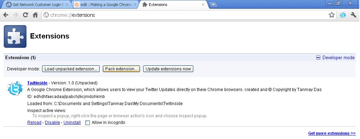
Task: Click the forward navigation arrow
Action: (x=15, y=15)
